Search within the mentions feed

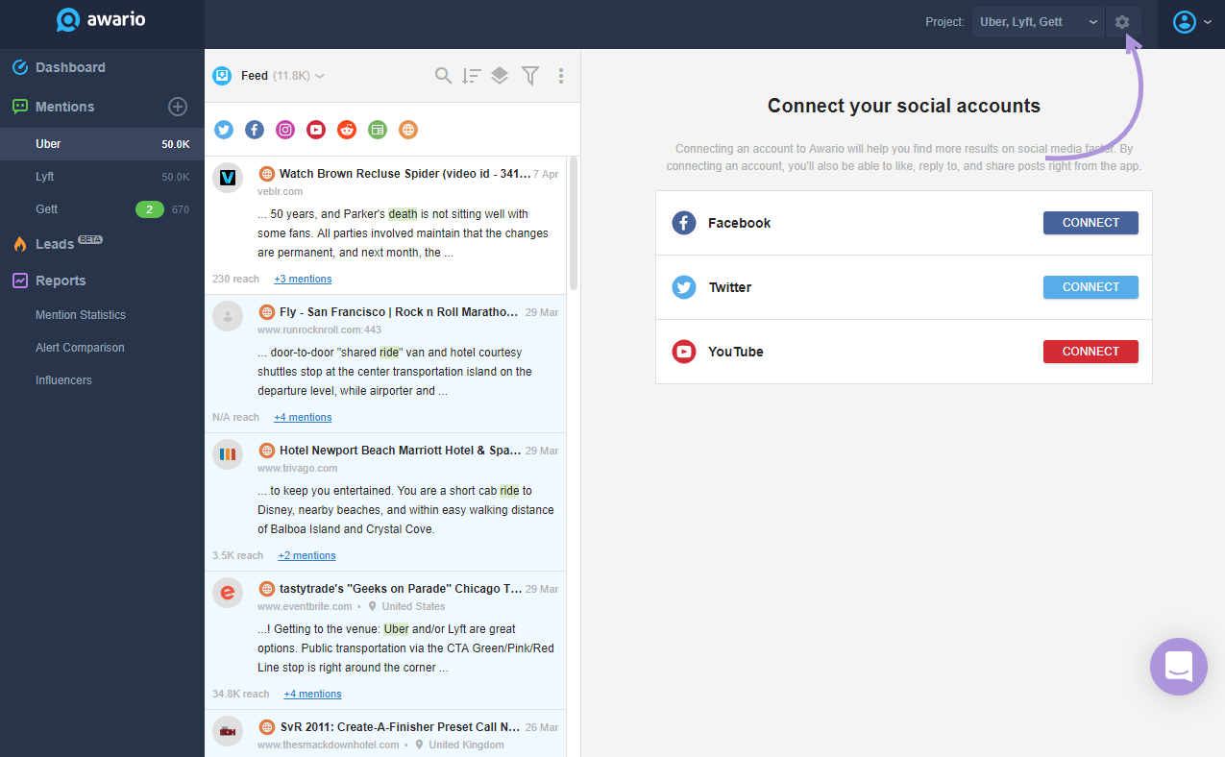point(443,76)
